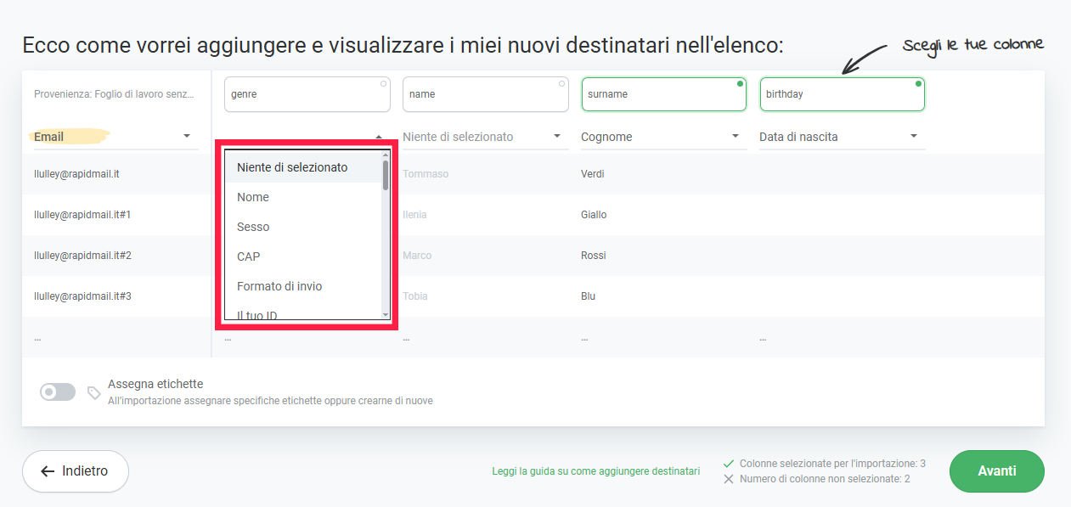Select Sesso from the dropdown list
Image resolution: width=1071 pixels, height=507 pixels.
(253, 227)
